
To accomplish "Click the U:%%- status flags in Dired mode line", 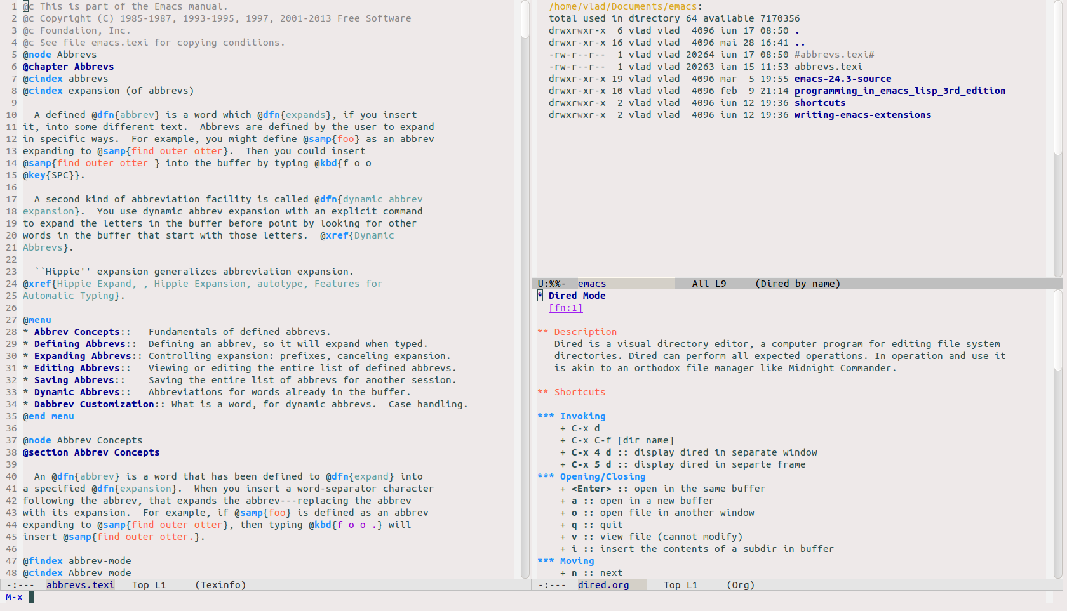I will click(551, 284).
